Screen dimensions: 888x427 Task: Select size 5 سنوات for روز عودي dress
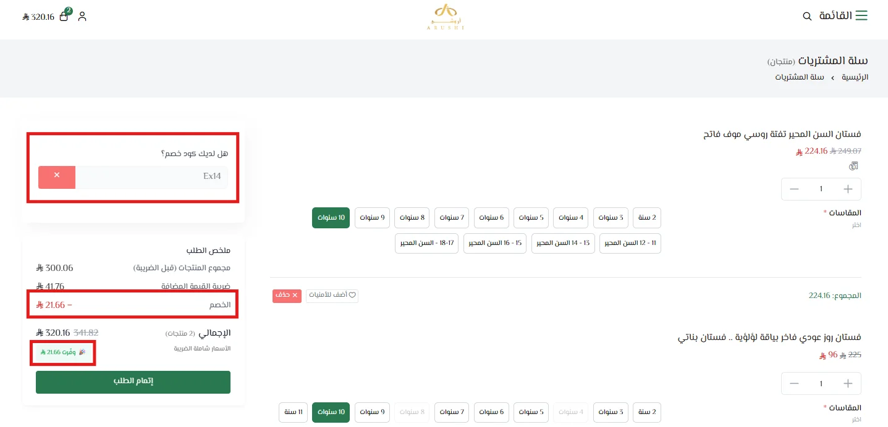(x=530, y=412)
